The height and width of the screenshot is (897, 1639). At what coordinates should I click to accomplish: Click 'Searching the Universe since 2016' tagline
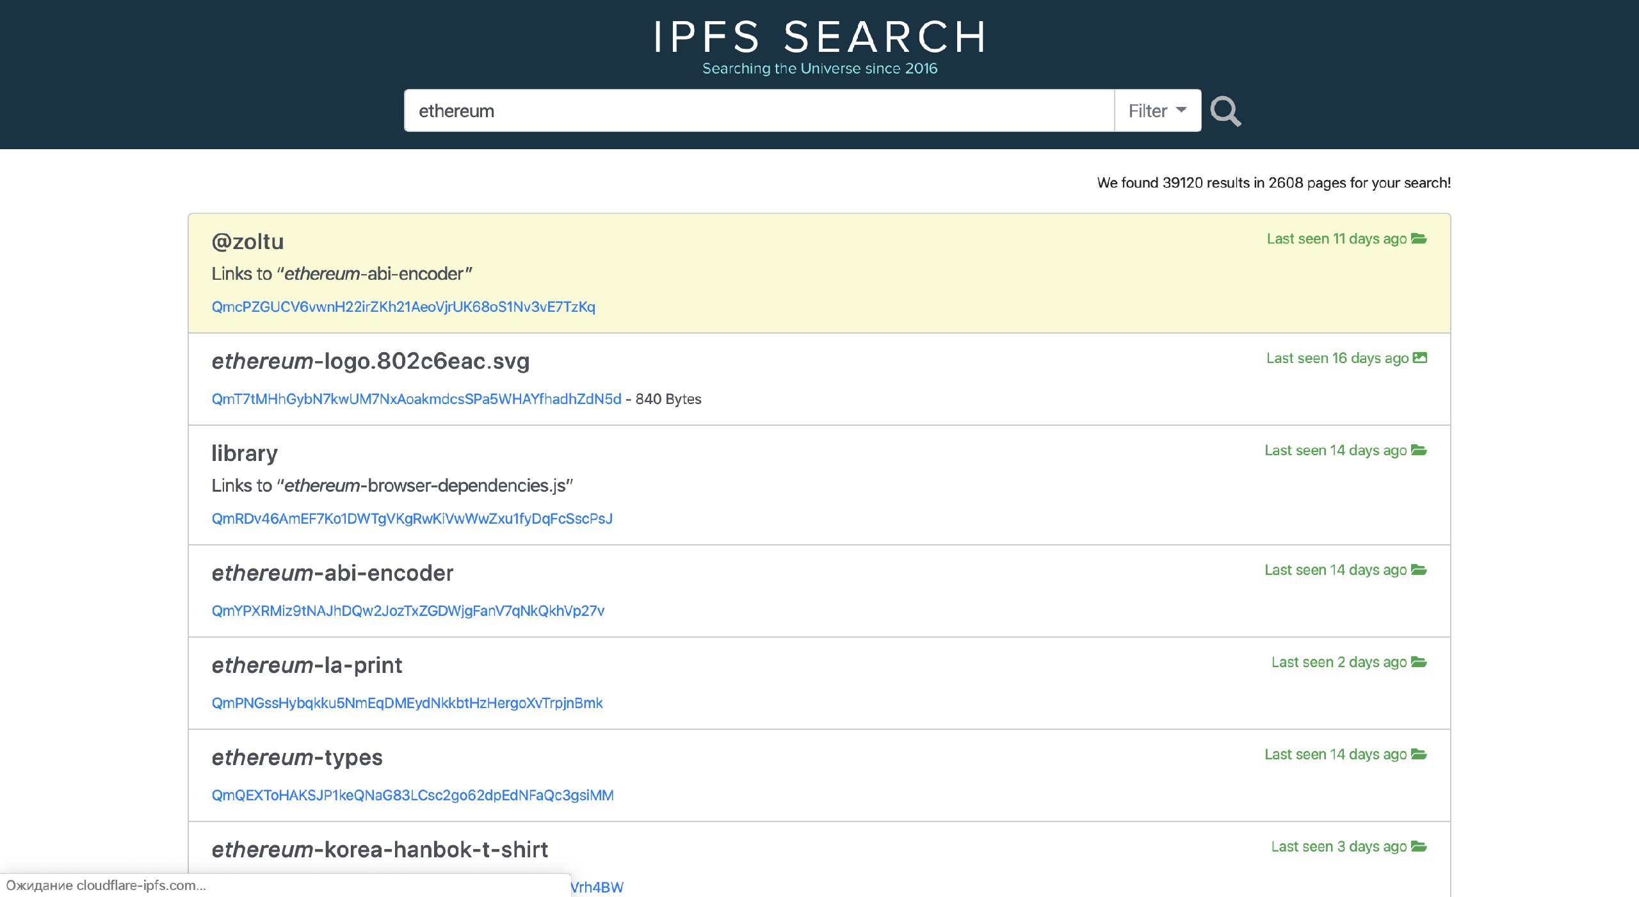click(x=819, y=69)
